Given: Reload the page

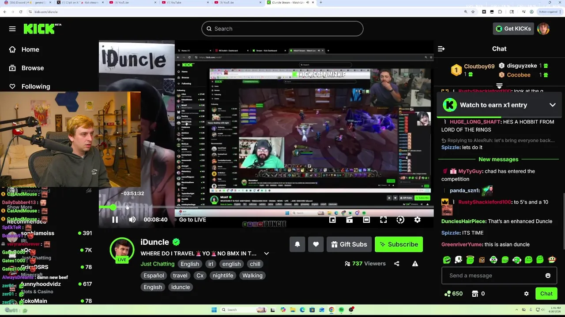Looking at the screenshot, I should (20, 12).
